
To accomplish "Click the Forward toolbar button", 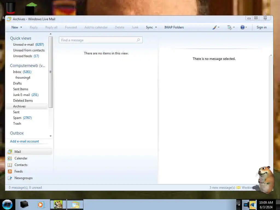I will coord(71,27).
